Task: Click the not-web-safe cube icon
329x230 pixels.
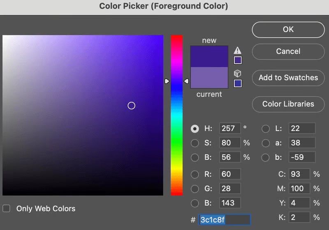Action: click(x=238, y=74)
